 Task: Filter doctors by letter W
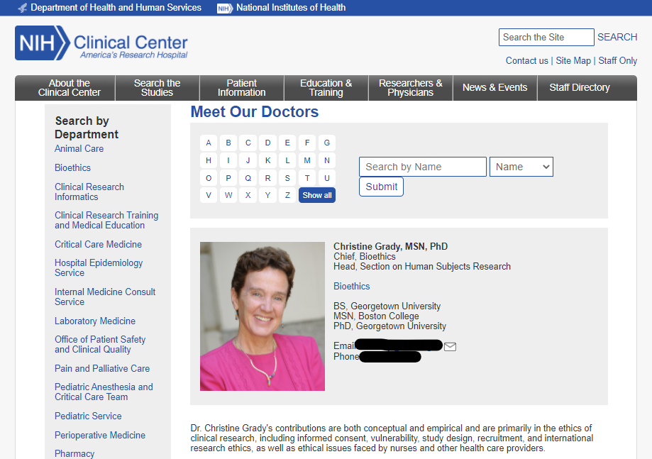tap(228, 195)
